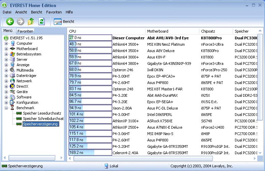
Task: Click the 169.2 ns latency bar
Action: (x=91, y=153)
